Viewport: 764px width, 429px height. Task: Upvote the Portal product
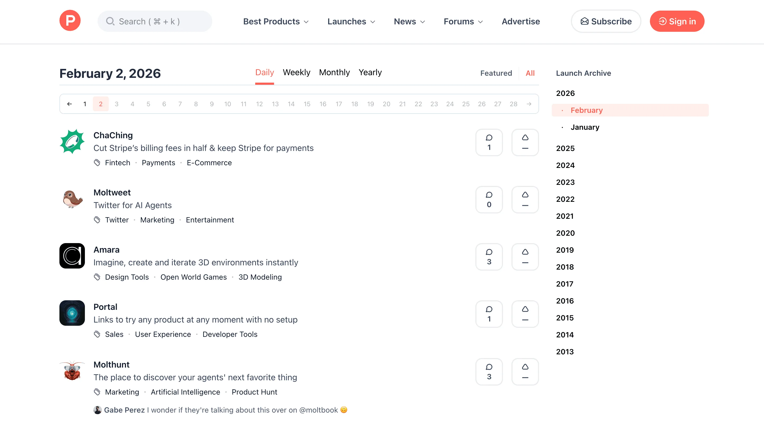(x=525, y=314)
